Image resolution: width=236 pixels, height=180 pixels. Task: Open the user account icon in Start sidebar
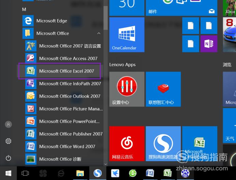coord(9,124)
